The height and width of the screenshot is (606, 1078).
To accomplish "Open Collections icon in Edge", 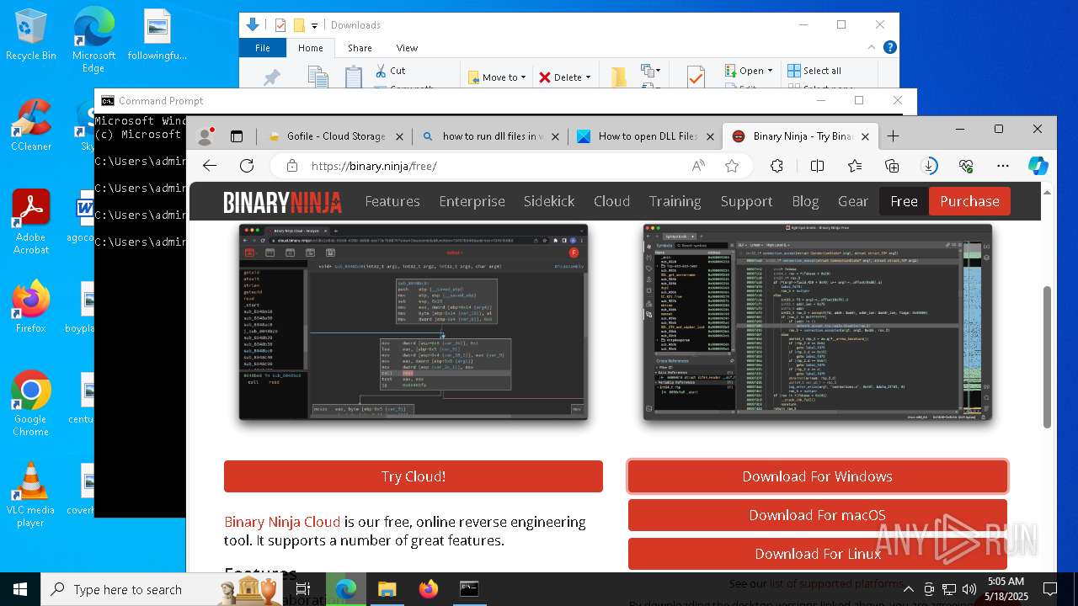I will click(x=892, y=166).
